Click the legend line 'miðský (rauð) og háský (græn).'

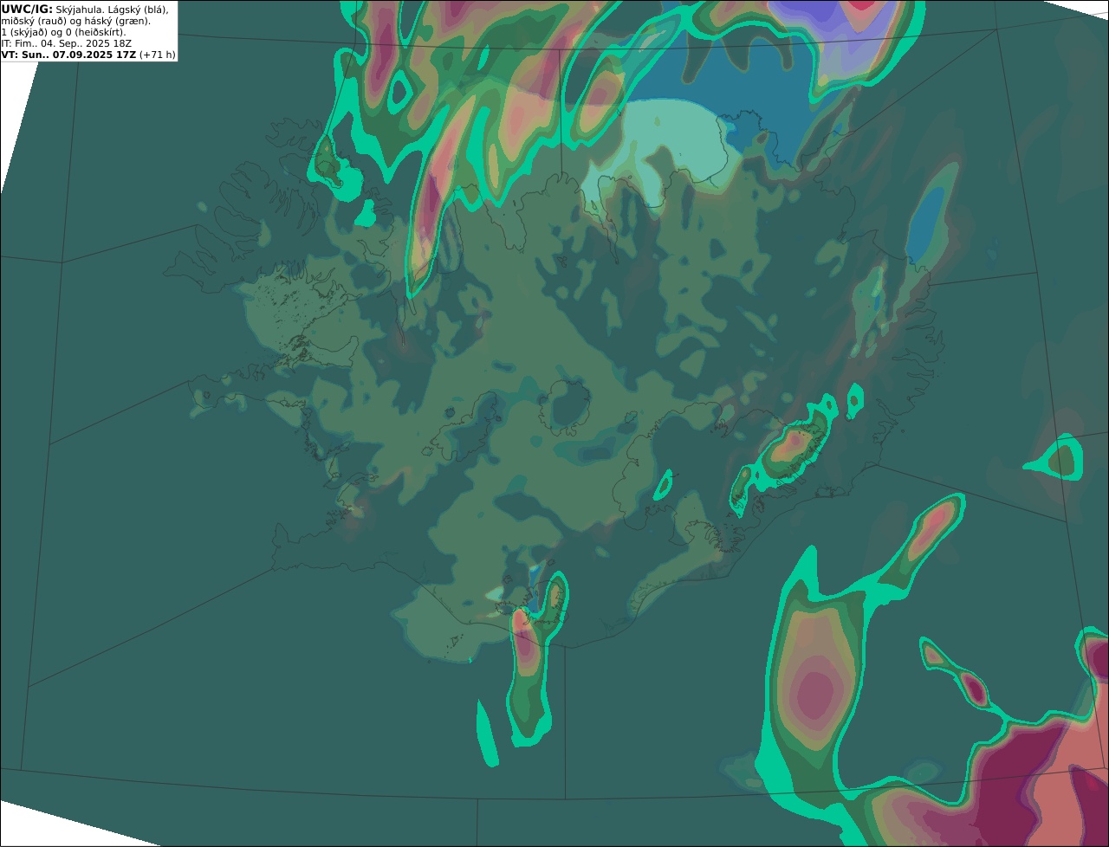(x=75, y=21)
